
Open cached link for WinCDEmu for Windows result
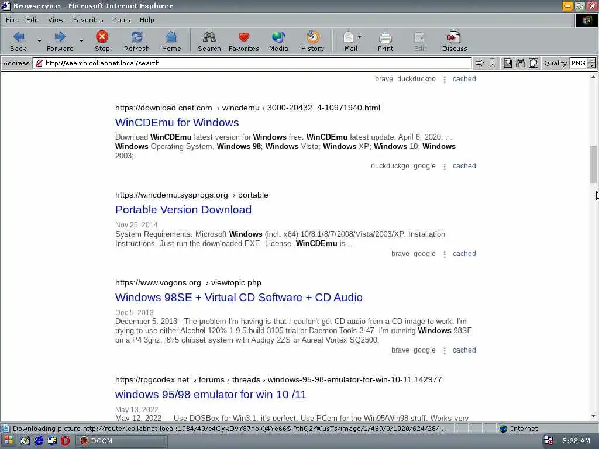[464, 166]
